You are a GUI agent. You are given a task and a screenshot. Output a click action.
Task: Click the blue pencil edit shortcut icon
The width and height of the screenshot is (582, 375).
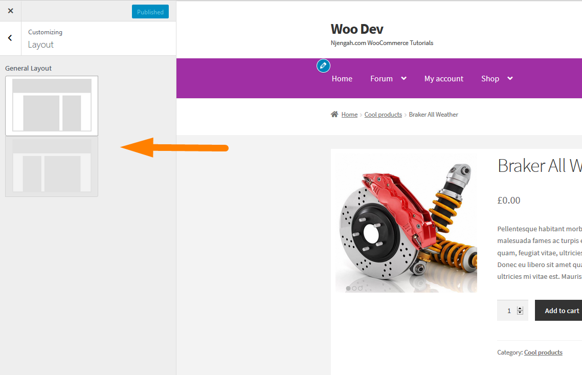point(323,65)
